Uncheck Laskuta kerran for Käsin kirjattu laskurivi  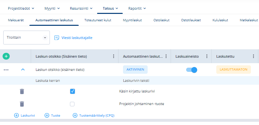[x=72, y=91]
